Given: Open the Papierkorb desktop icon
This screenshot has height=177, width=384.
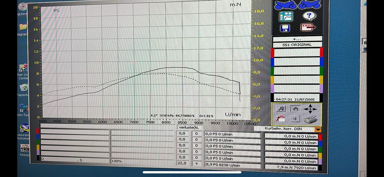Looking at the screenshot, I should click(x=23, y=88).
